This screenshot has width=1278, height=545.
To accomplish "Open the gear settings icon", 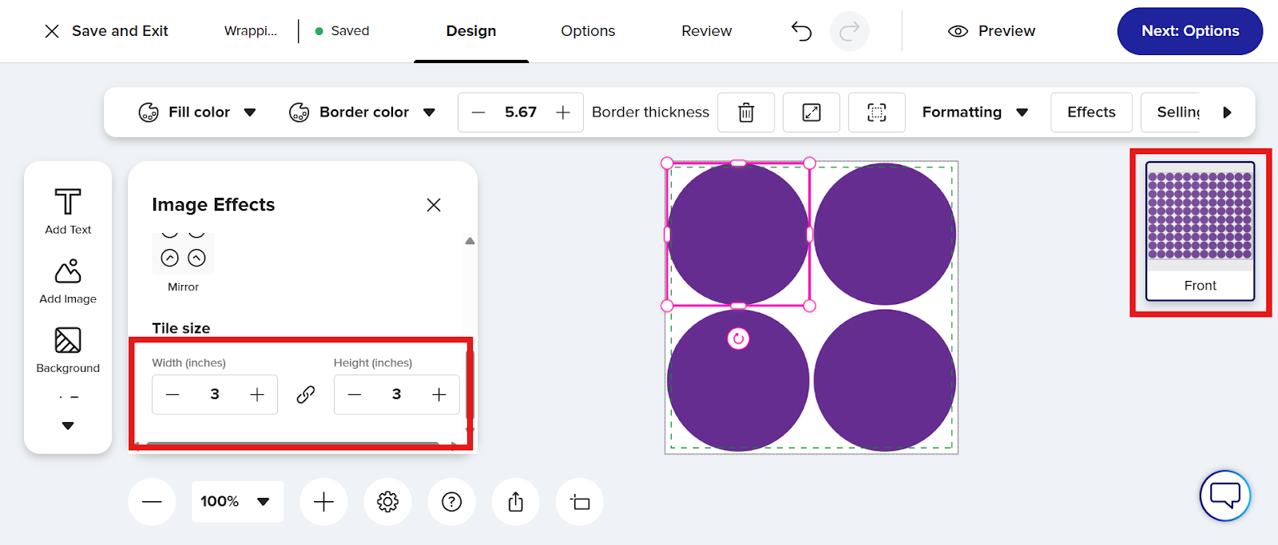I will pyautogui.click(x=387, y=502).
